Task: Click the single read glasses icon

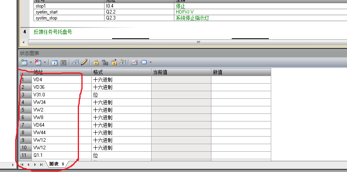Action: (76, 63)
